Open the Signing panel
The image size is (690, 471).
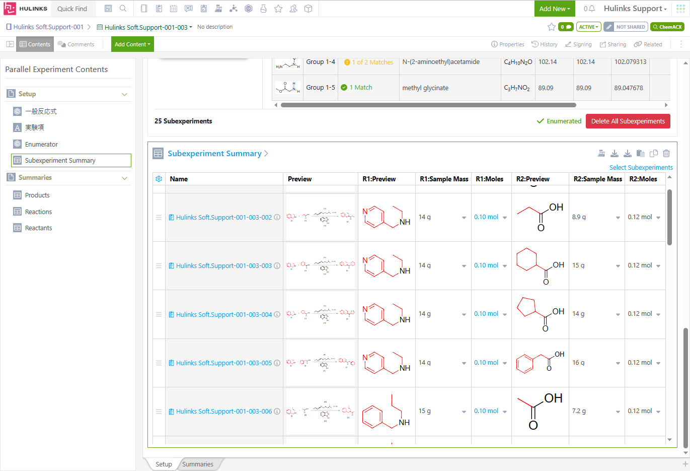(578, 44)
